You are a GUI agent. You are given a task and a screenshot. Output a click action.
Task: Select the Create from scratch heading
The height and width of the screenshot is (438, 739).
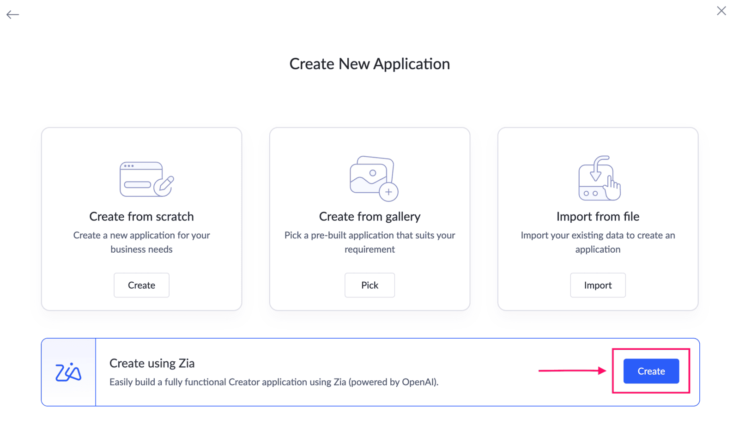pyautogui.click(x=141, y=216)
